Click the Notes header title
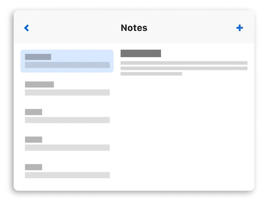Image resolution: width=268 pixels, height=201 pixels. coord(134,28)
